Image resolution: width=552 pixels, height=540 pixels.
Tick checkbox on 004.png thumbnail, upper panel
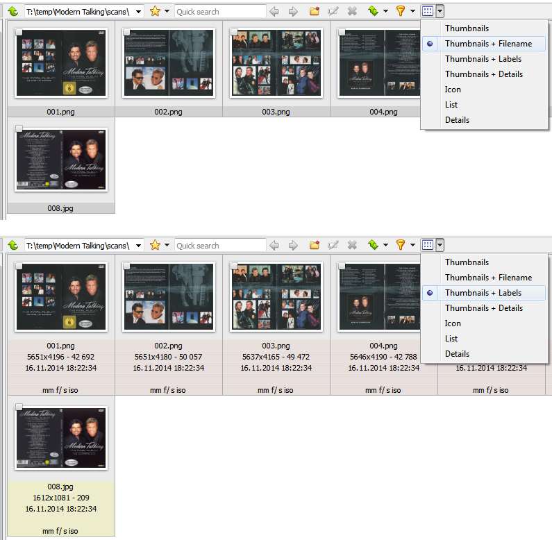coord(342,32)
